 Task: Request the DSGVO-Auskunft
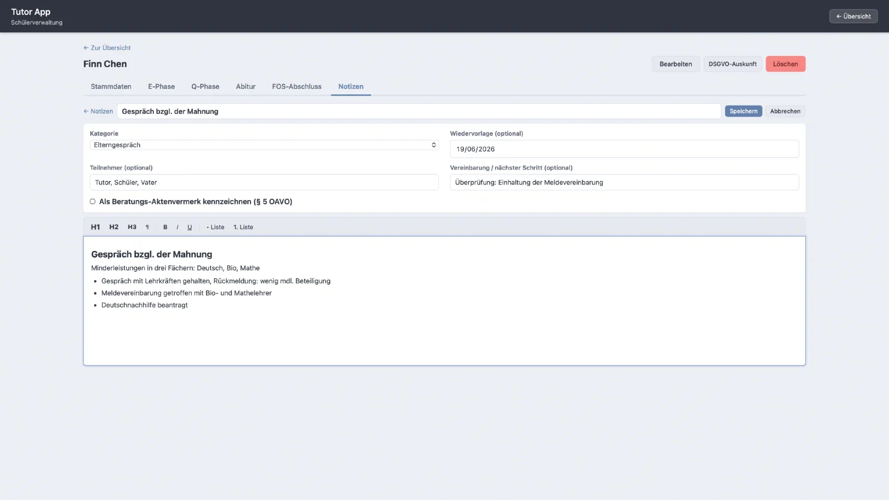733,64
